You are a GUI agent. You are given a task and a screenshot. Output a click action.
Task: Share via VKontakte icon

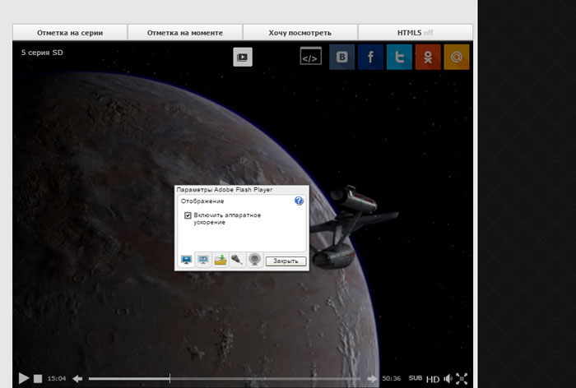click(342, 57)
